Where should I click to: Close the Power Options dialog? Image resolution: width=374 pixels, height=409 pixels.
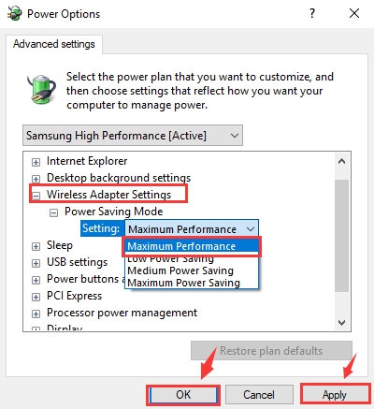(354, 13)
